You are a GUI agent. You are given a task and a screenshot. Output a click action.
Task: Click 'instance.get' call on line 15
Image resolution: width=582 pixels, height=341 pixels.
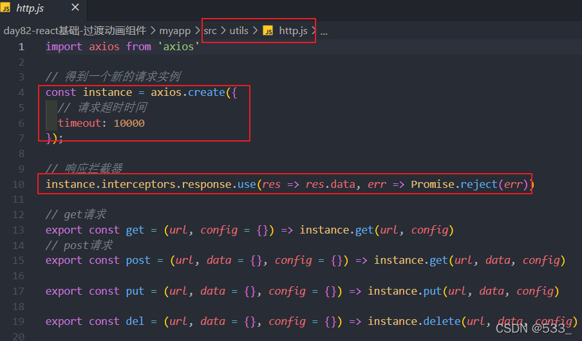click(x=411, y=261)
